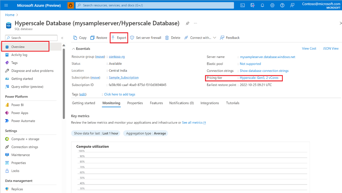Open the hamburger portal menu
This screenshot has height=193, width=342.
point(6,5)
